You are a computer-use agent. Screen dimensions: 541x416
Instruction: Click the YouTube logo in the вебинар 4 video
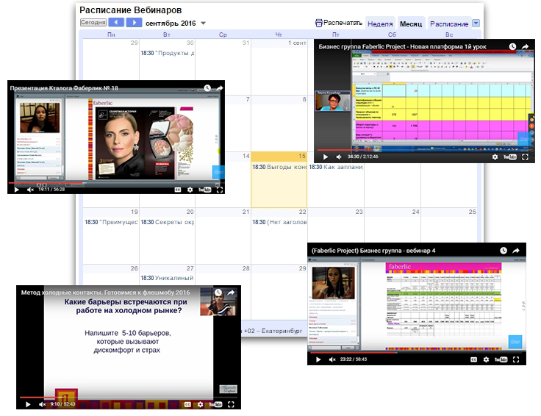tap(501, 359)
